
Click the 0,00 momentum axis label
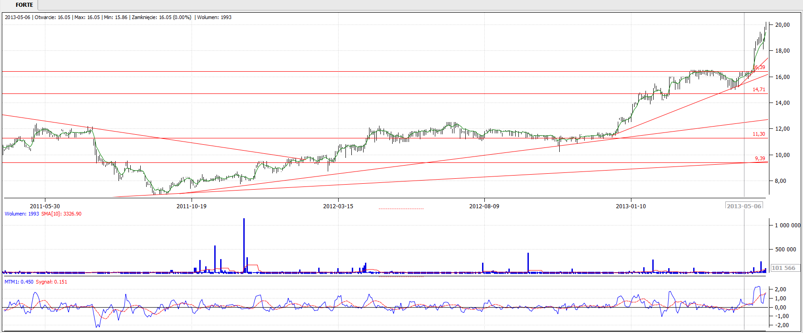click(781, 308)
